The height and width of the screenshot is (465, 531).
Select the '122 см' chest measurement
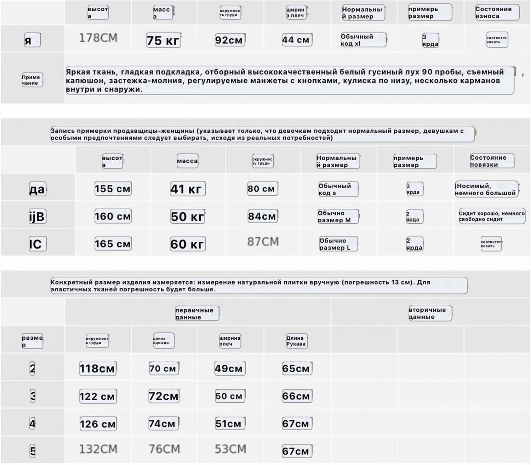point(98,396)
